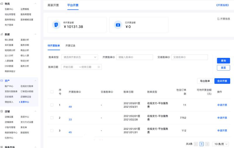This screenshot has height=148, width=234.
Task: Click the 店铺 shop icon in sidebar
Action: point(2,111)
